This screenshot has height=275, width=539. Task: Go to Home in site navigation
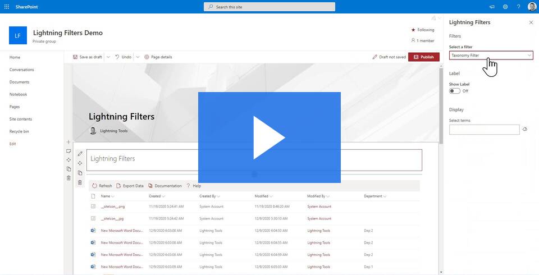click(15, 57)
